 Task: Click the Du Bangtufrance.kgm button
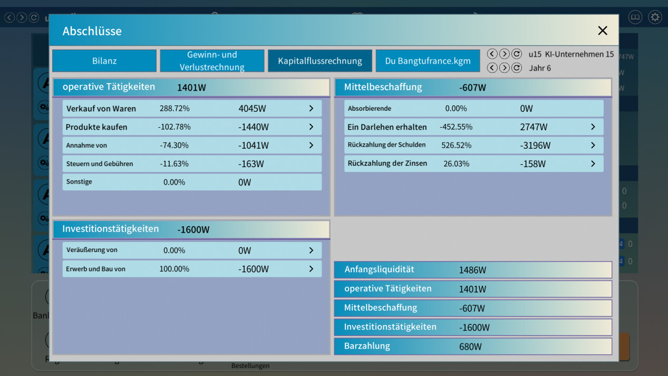(428, 61)
